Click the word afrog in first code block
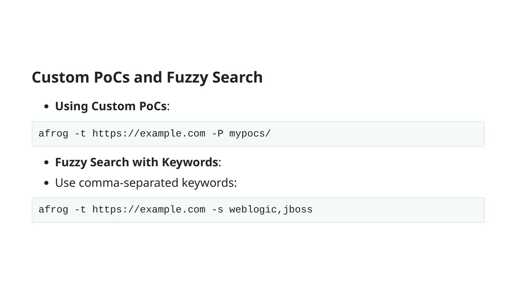 point(54,134)
